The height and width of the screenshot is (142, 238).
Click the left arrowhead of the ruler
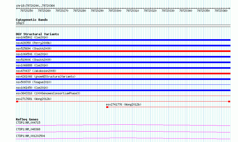click(17, 9)
